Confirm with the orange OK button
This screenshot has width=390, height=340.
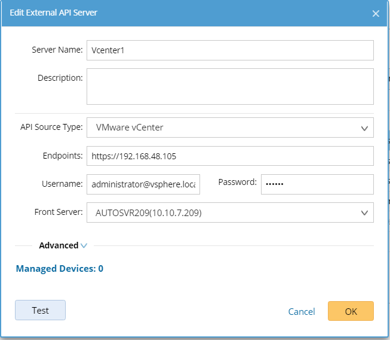tap(351, 311)
